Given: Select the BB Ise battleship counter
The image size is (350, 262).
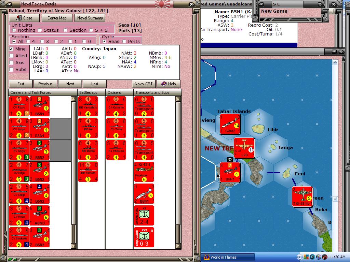Looking at the screenshot, I should [x=88, y=128].
